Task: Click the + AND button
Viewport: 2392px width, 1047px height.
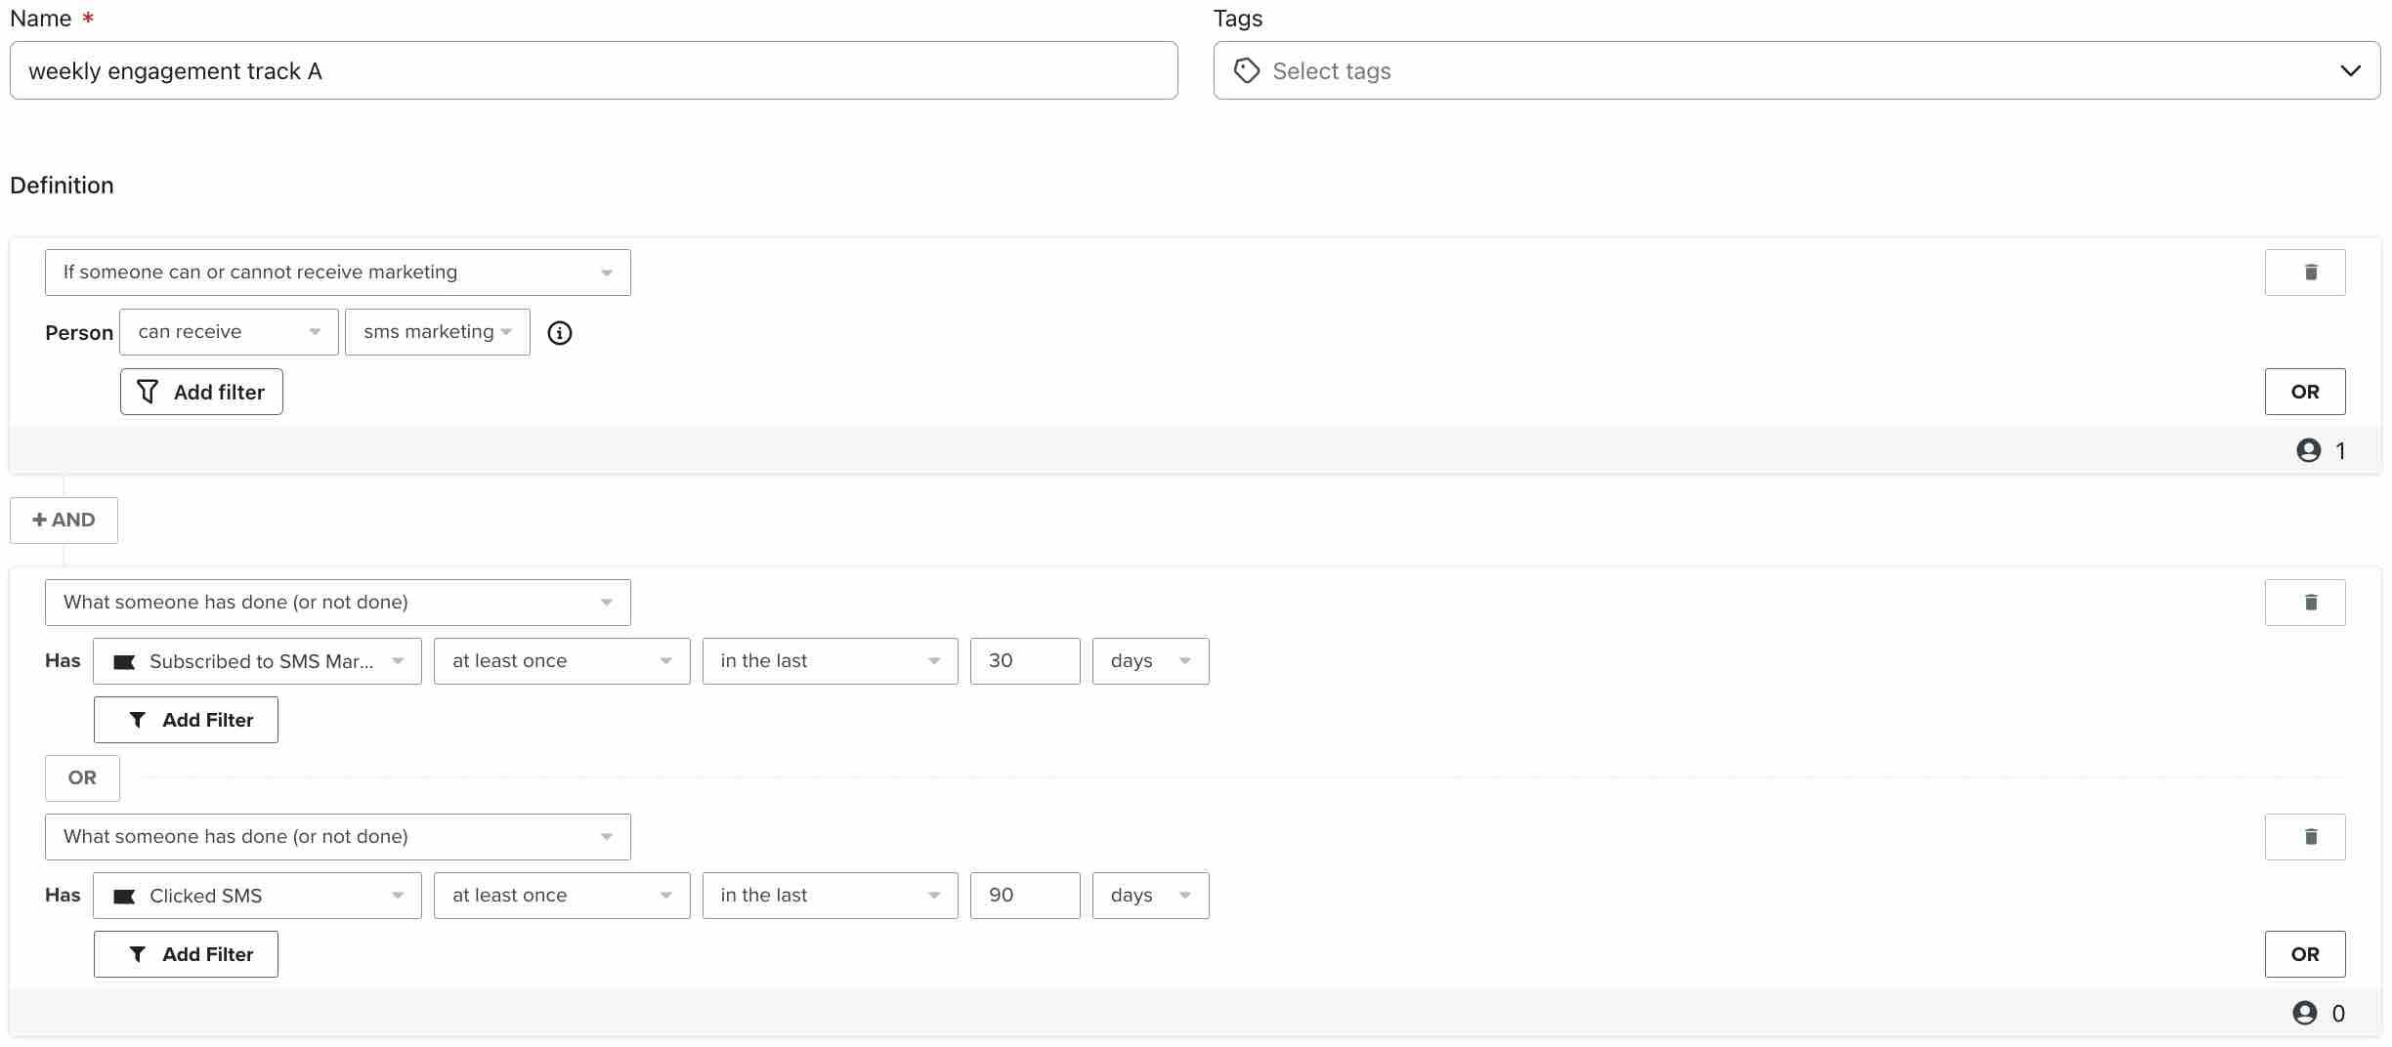Action: (x=64, y=521)
